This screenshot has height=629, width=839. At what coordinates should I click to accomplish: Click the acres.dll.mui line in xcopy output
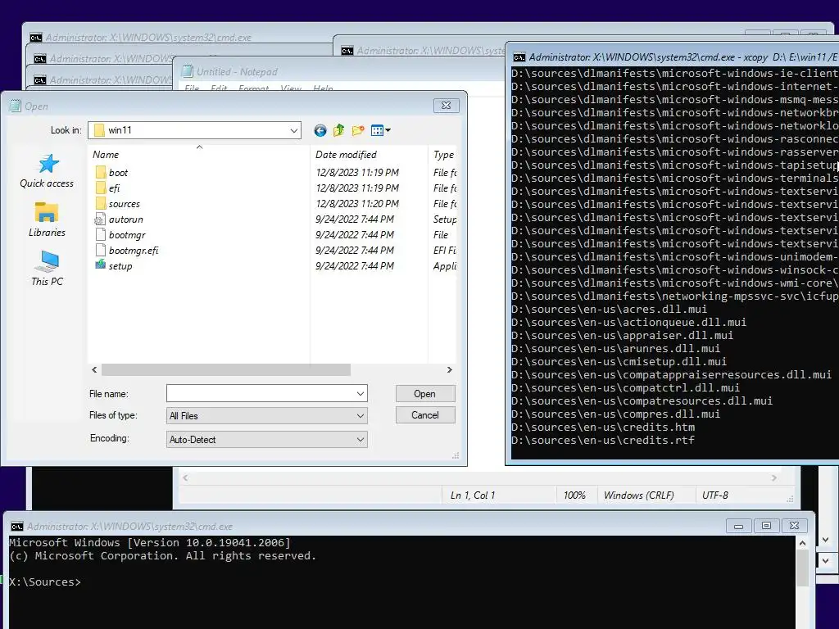610,309
